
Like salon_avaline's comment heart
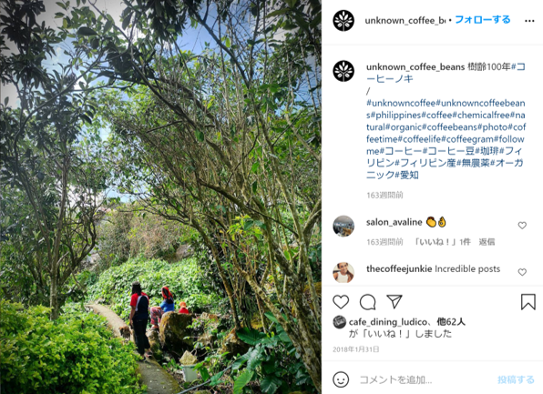click(x=522, y=226)
